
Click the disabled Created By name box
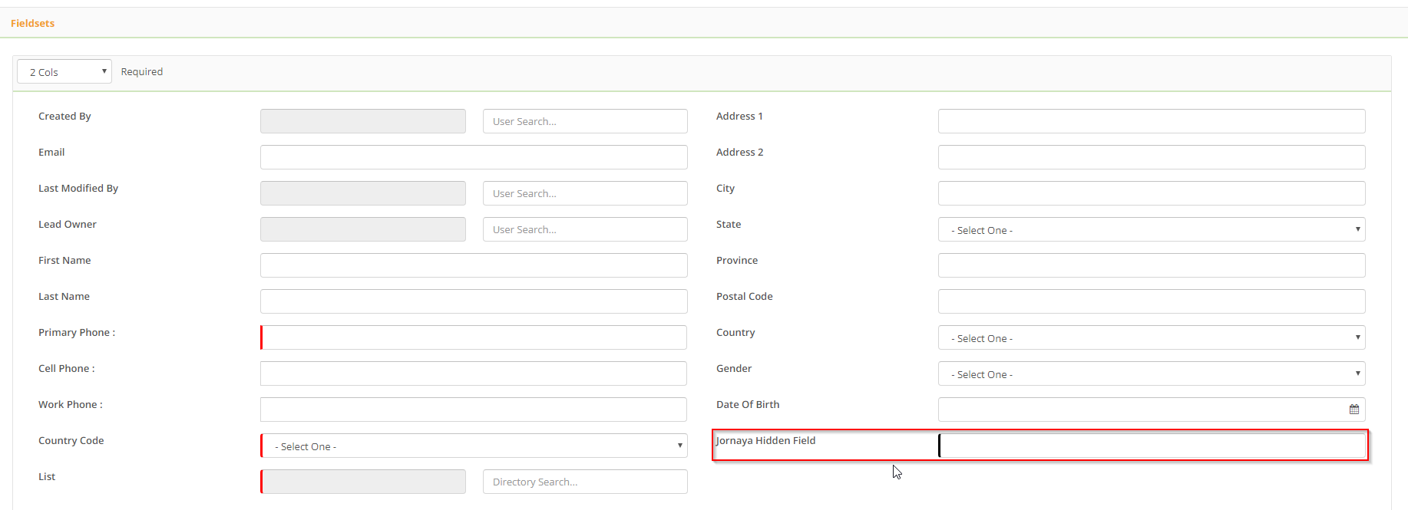pyautogui.click(x=363, y=121)
